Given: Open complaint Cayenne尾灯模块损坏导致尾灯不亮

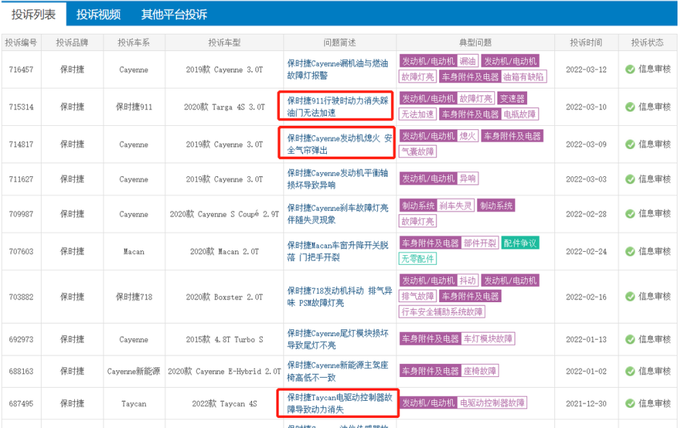Looking at the screenshot, I should pos(338,340).
